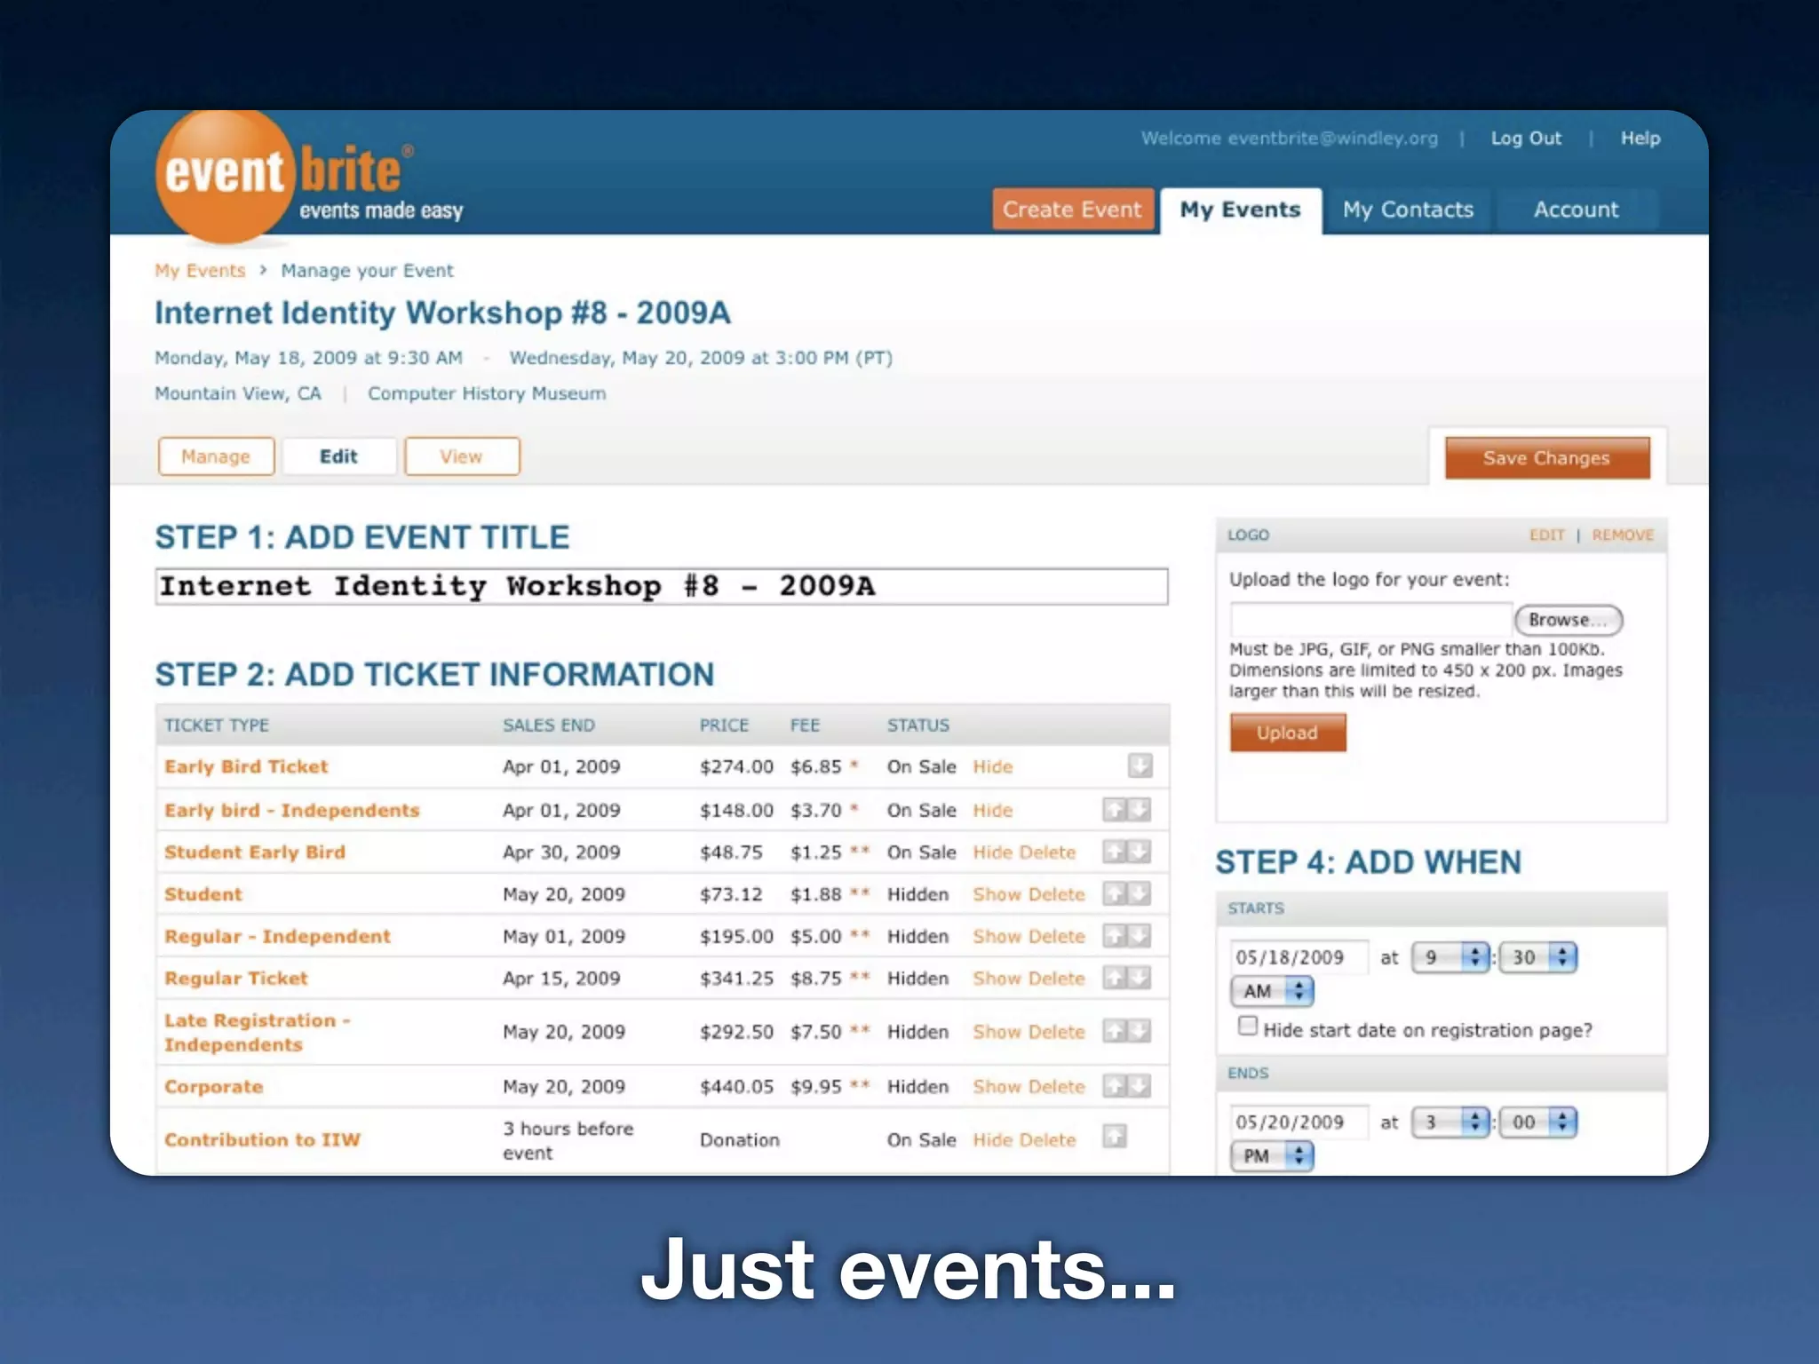
Task: Show the Corporate ticket
Action: click(x=997, y=1087)
